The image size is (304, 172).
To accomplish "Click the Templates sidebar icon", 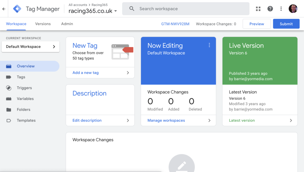I will coord(9,121).
